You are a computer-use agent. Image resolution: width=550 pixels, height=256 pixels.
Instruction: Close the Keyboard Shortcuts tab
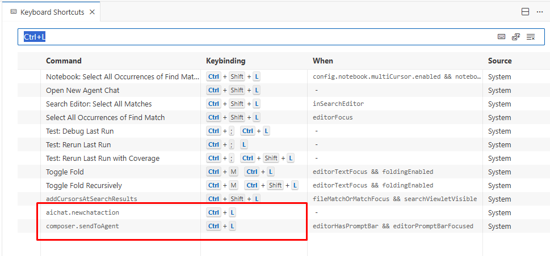[92, 12]
